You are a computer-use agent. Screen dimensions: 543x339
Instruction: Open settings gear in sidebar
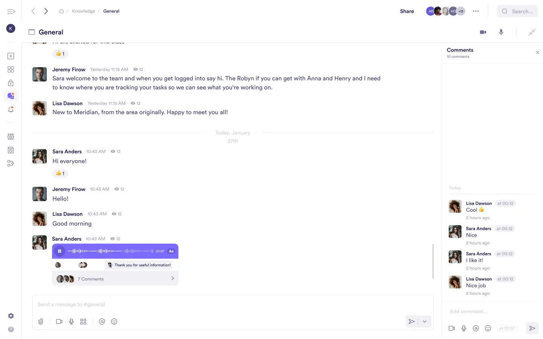[x=11, y=316]
